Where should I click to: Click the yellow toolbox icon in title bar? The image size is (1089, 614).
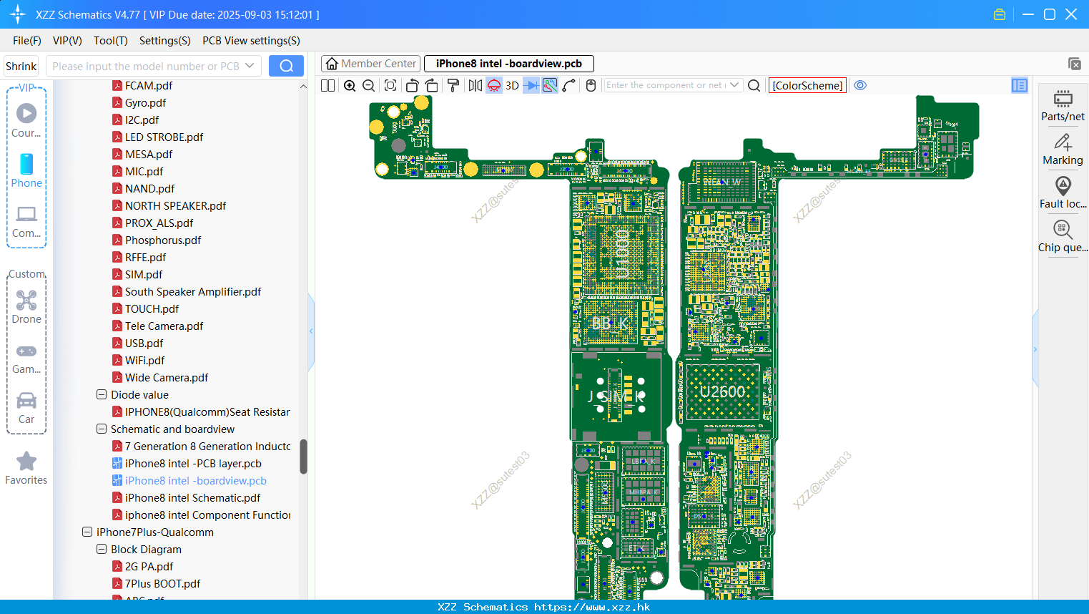click(x=1000, y=14)
